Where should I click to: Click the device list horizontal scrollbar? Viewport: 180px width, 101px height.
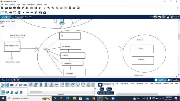[36, 92]
